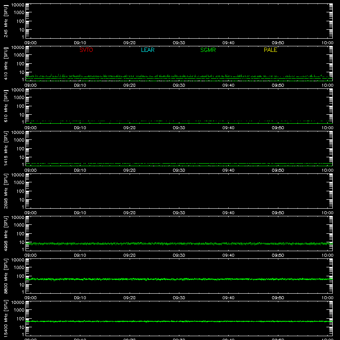Click the green trace in 8800 MHz panel
This screenshot has height=340, width=340.
click(x=179, y=279)
